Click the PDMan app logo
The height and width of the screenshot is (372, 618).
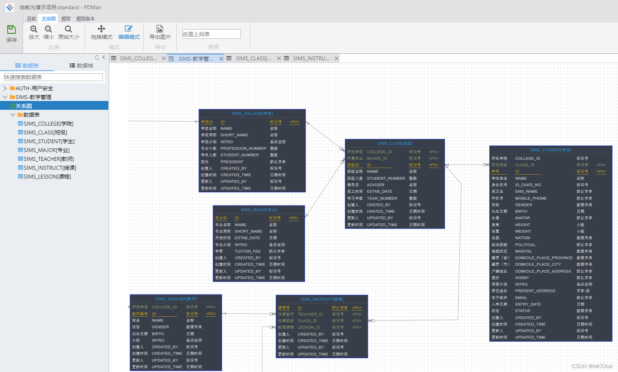pos(10,7)
